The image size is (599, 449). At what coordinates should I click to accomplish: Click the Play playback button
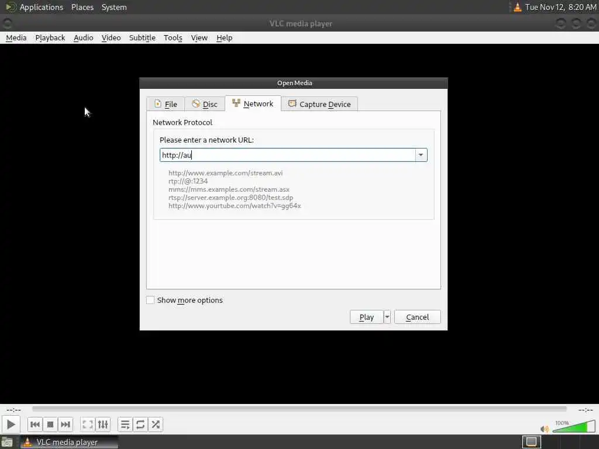click(11, 424)
